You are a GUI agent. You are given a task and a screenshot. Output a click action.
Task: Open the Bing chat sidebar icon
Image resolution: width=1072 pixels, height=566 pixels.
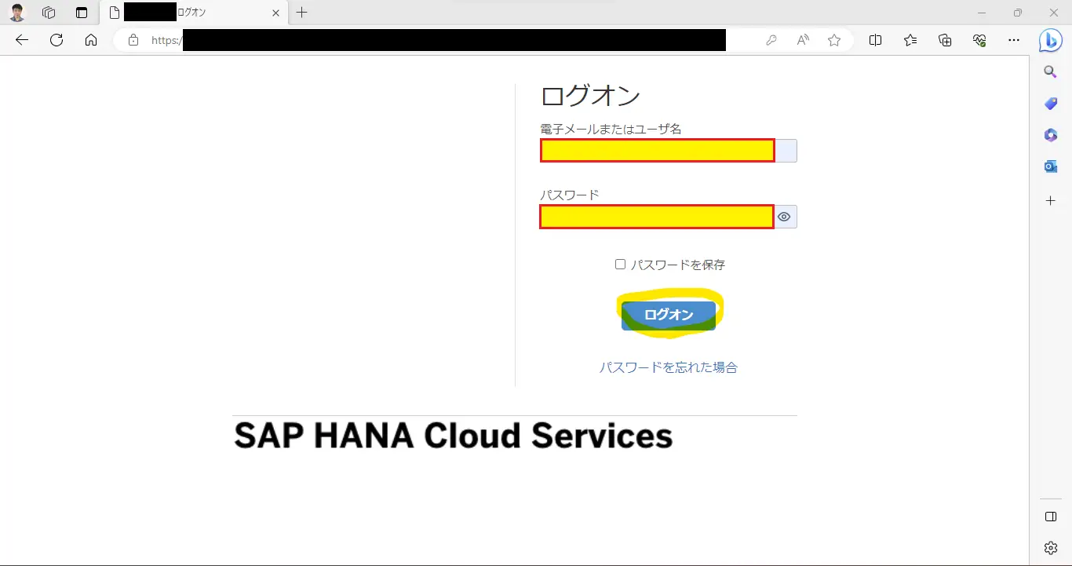point(1051,40)
